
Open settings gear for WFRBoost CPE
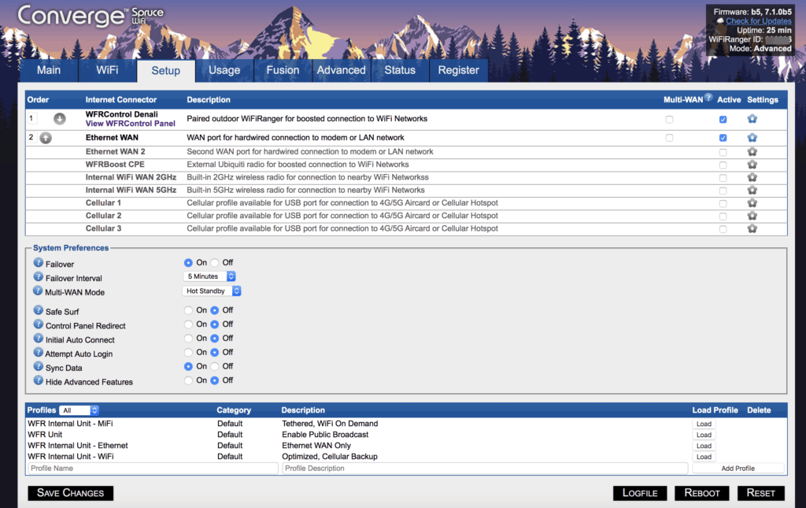tap(752, 165)
